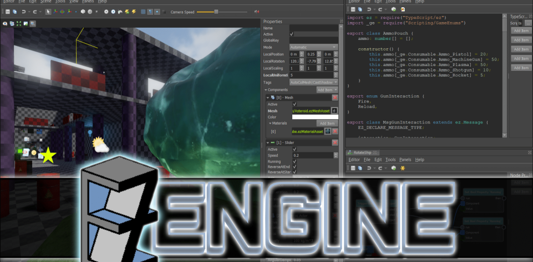
Task: Toggle the ReverseAtEnd checkbox
Action: pyautogui.click(x=295, y=167)
